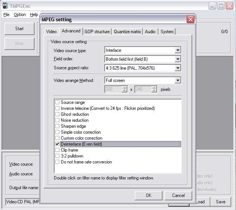Click the Stop button in TMPGEnc
The height and width of the screenshot is (210, 236).
coord(19,44)
